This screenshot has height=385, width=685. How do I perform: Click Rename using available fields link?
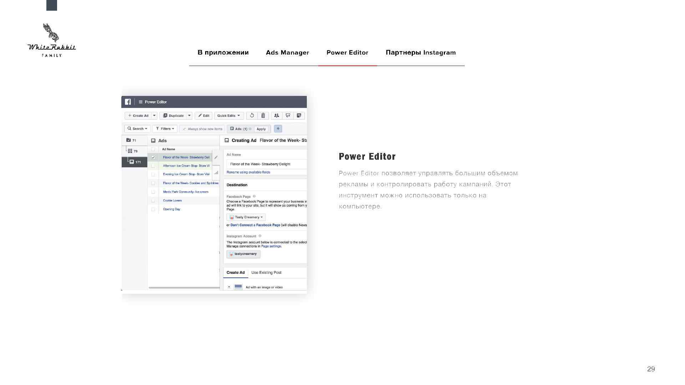(x=248, y=172)
